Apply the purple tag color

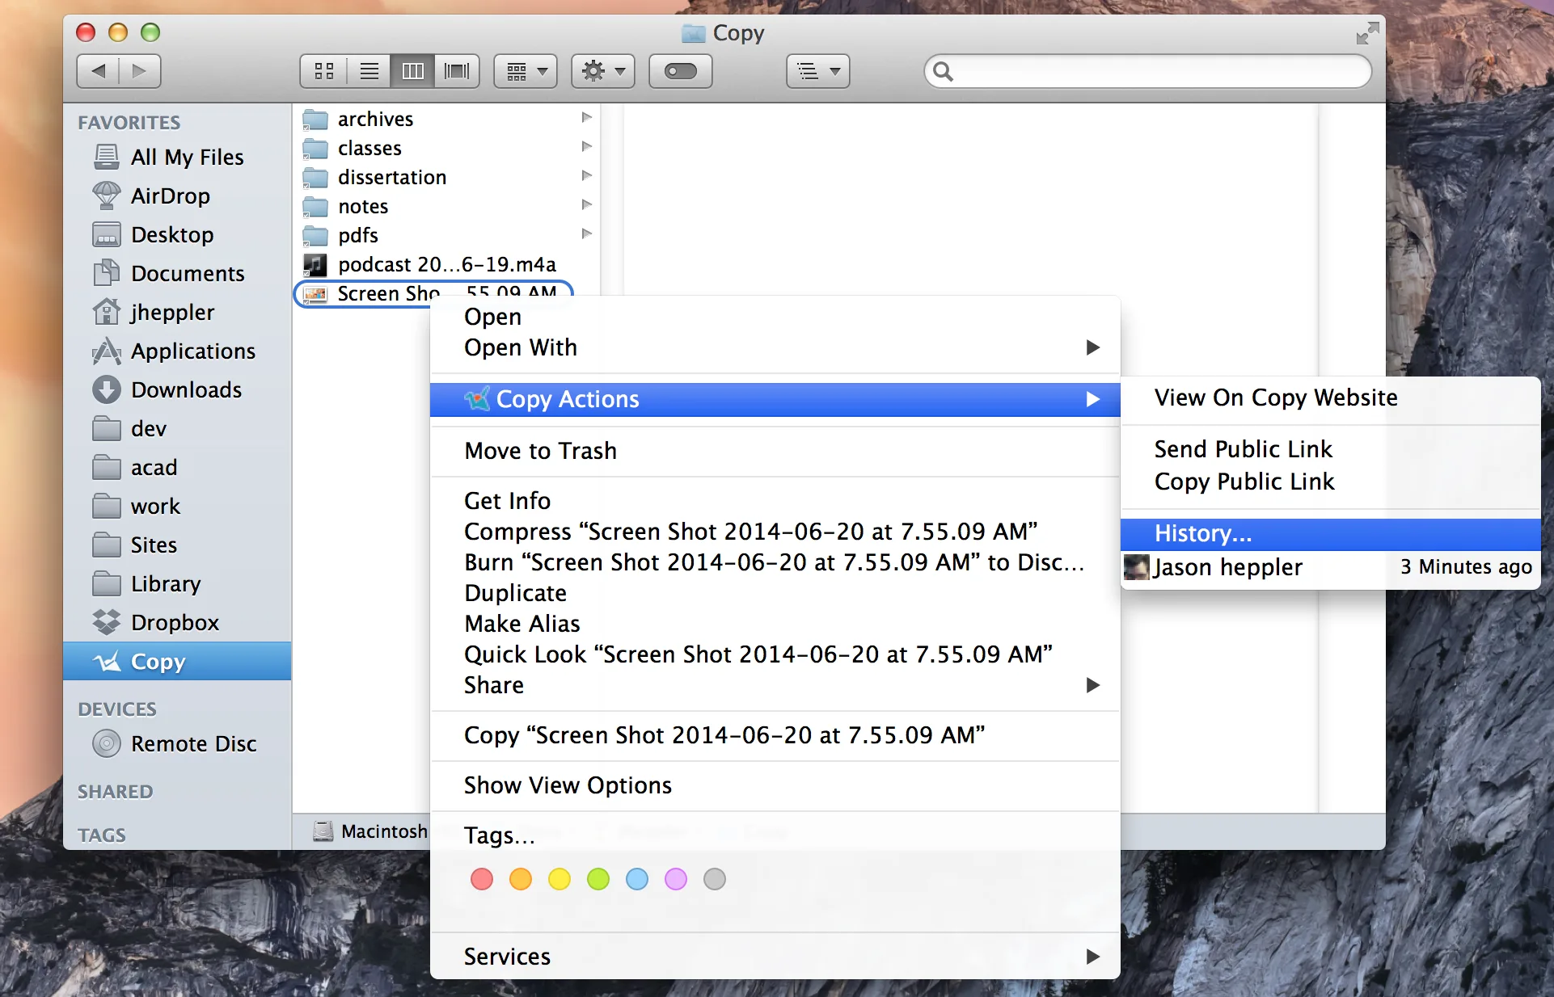(x=676, y=879)
